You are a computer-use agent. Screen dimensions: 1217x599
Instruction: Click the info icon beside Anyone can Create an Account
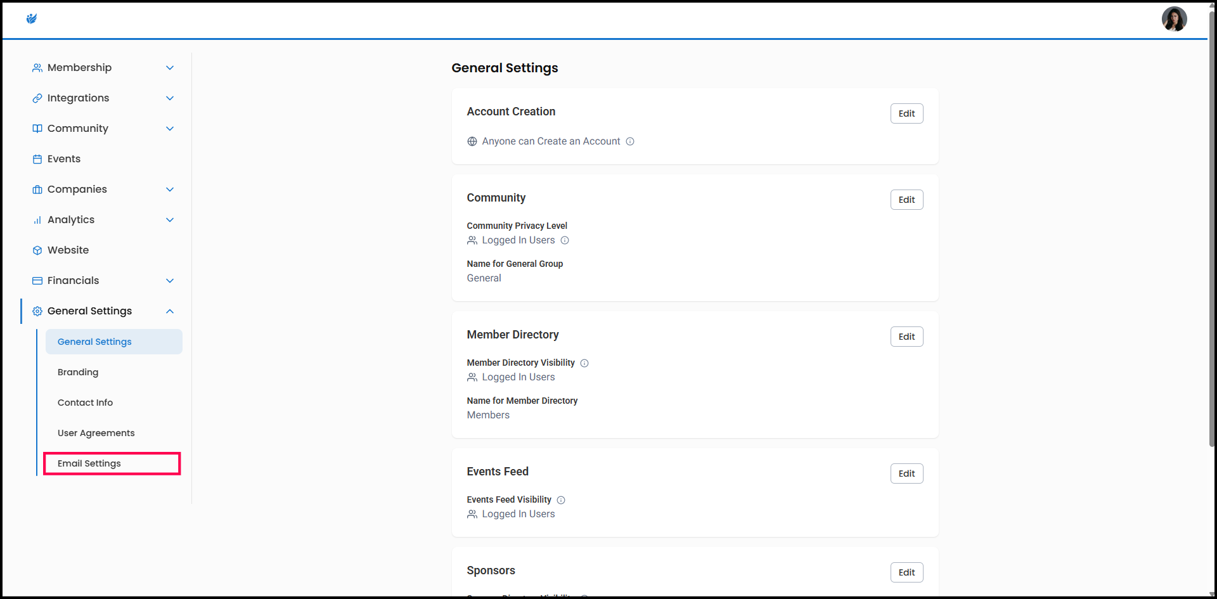pyautogui.click(x=630, y=141)
